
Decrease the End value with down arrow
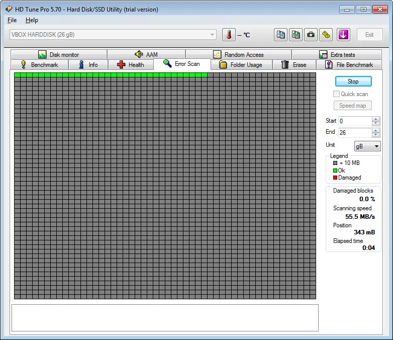coord(375,135)
